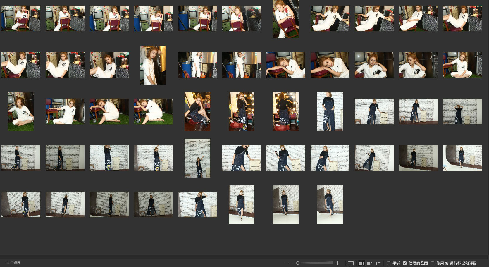Viewport: 489px width, 267px height.
Task: Toggle the grid lock icon
Action: click(351, 263)
